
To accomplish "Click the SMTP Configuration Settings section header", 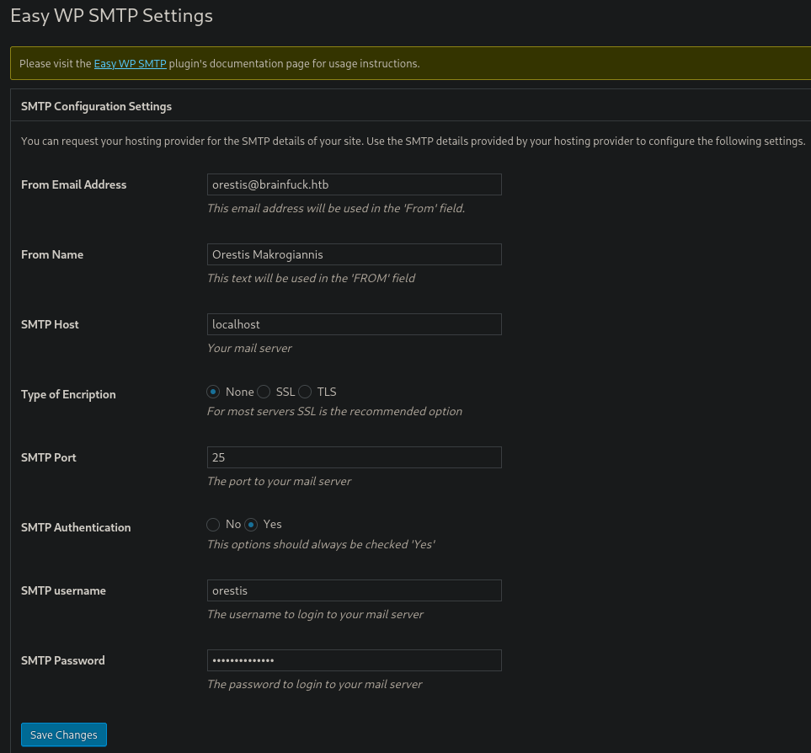I will (96, 106).
